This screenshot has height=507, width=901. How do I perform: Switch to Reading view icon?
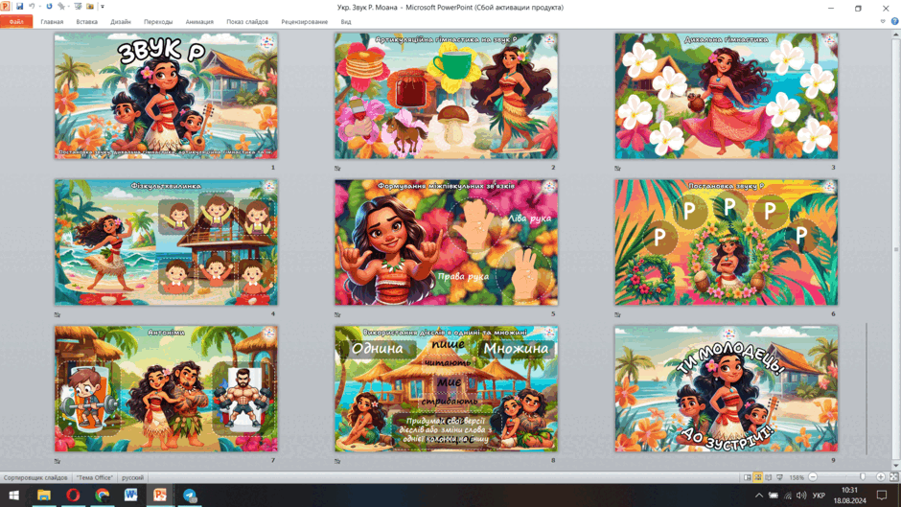[769, 477]
